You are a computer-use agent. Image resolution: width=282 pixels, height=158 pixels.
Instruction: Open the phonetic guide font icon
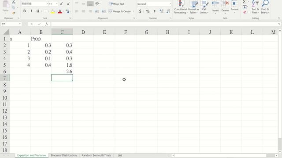pyautogui.click(x=67, y=11)
